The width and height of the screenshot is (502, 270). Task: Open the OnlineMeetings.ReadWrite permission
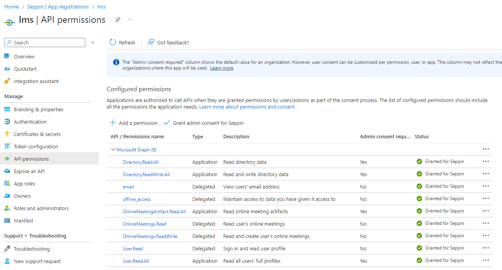point(150,236)
